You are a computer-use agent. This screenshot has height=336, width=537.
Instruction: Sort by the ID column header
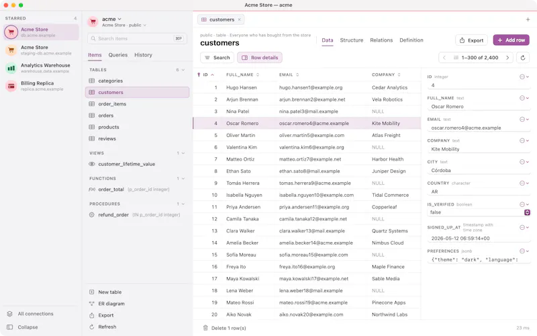[206, 75]
